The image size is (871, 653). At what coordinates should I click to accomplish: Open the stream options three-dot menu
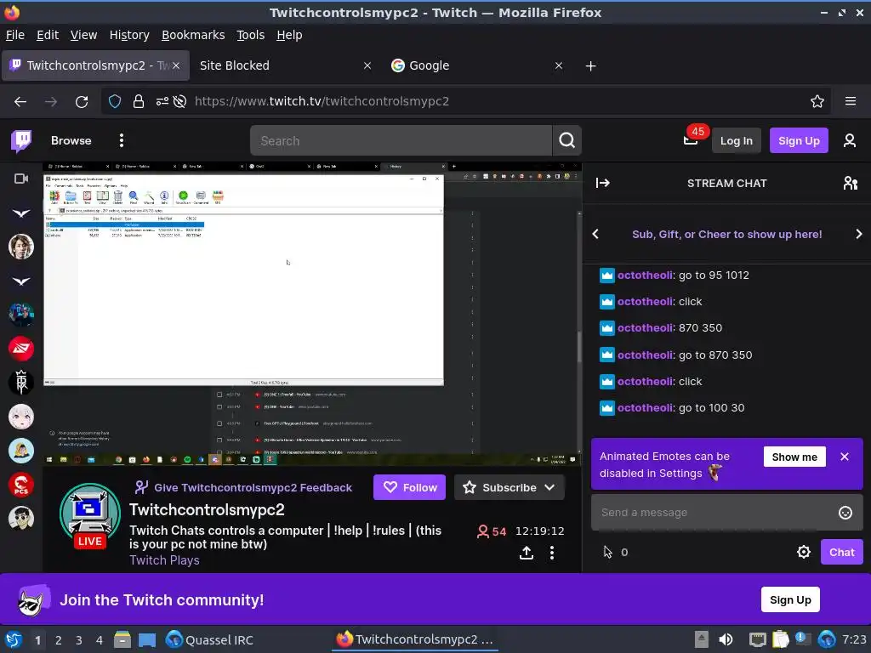pyautogui.click(x=551, y=553)
